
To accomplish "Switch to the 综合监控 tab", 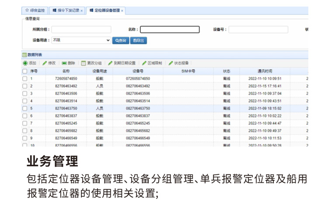I will pyautogui.click(x=35, y=10).
